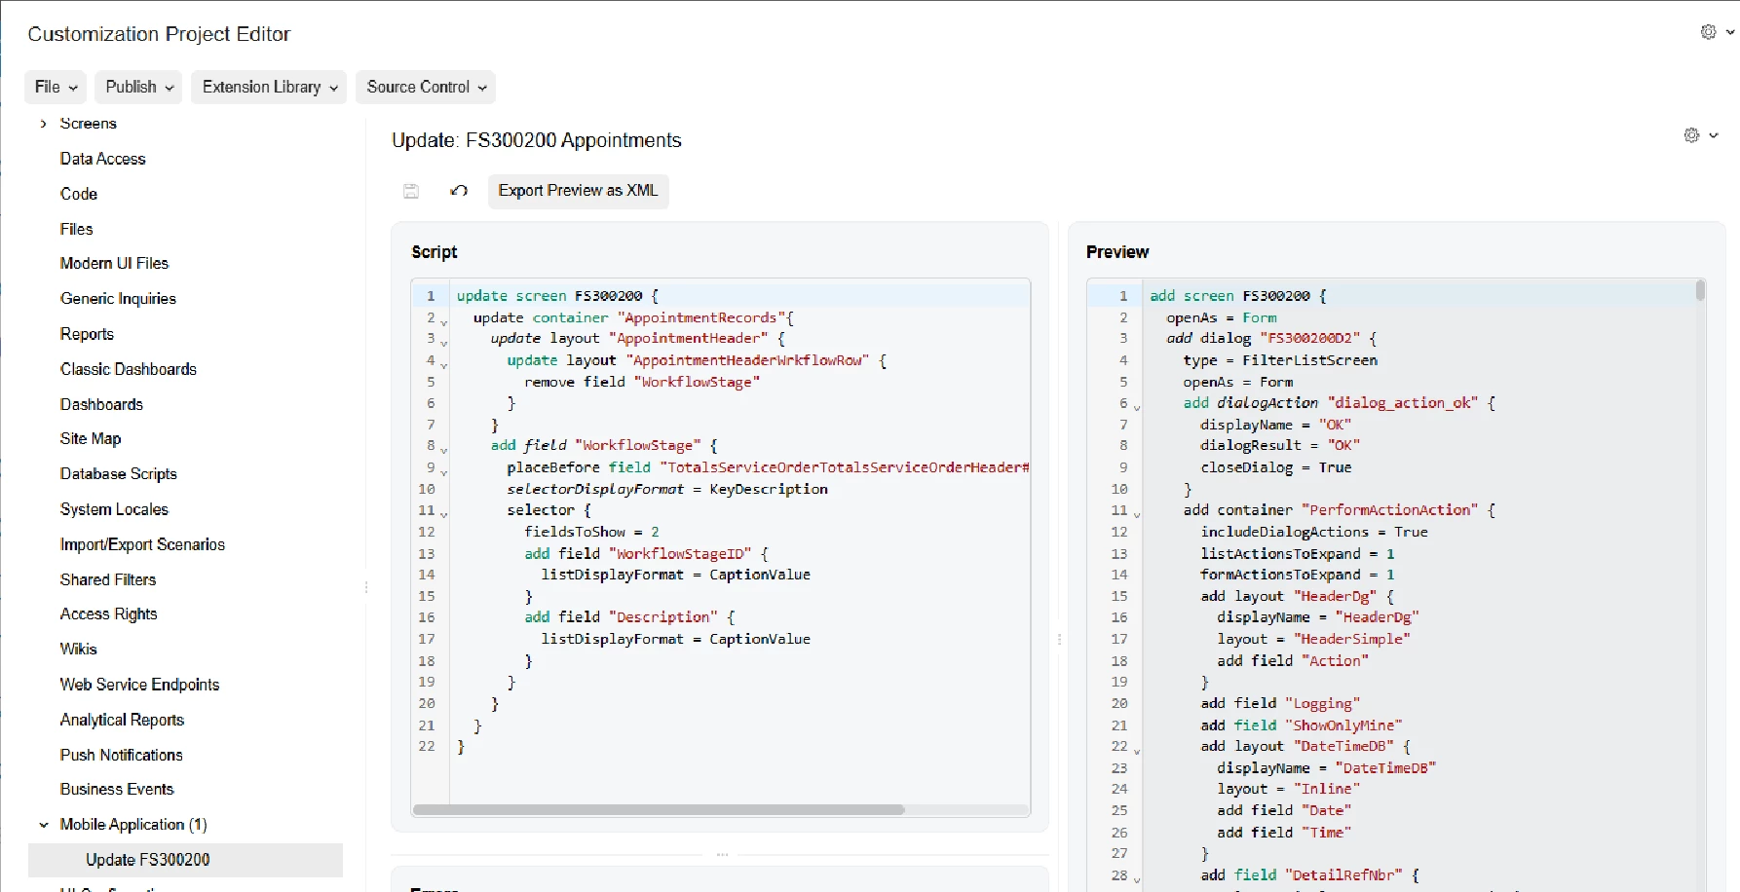Expand the Screens tree node

point(43,124)
